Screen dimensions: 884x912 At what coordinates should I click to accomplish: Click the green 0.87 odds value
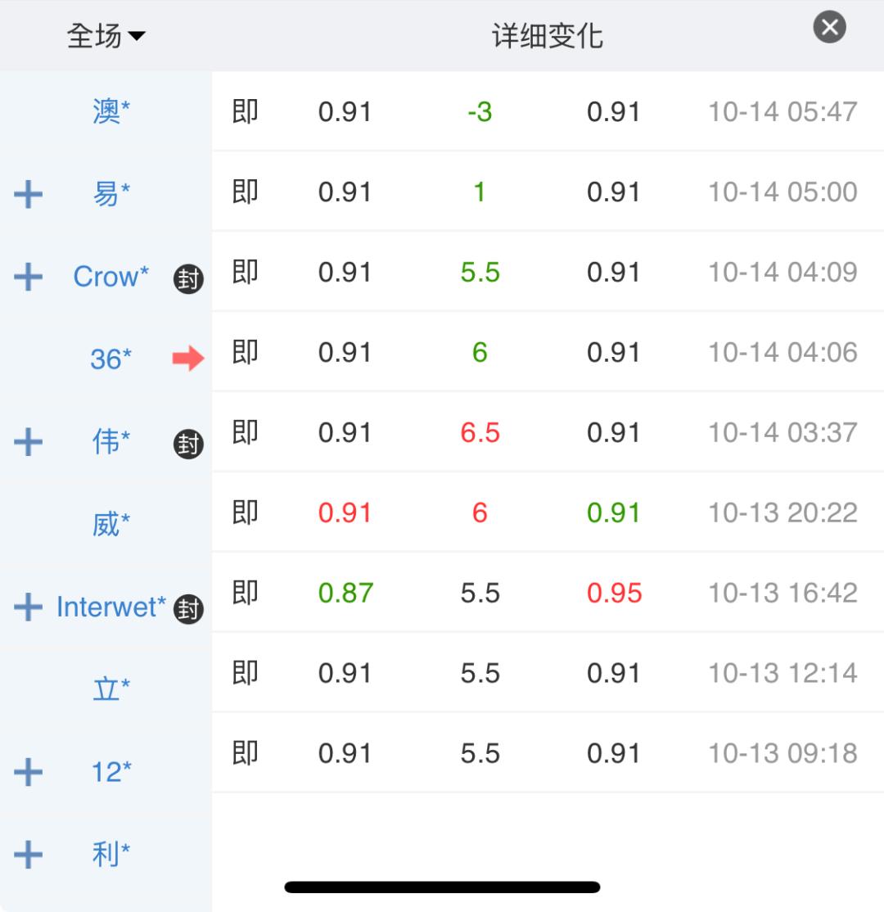(x=345, y=593)
